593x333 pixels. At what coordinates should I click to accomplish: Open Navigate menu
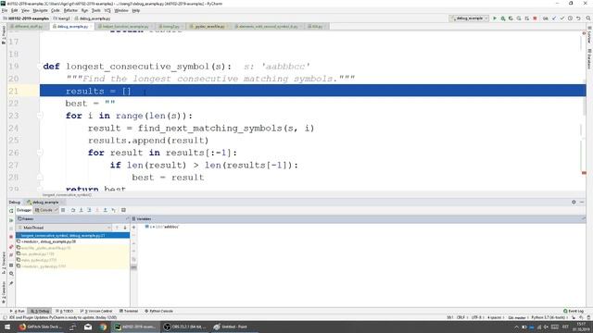tap(40, 10)
